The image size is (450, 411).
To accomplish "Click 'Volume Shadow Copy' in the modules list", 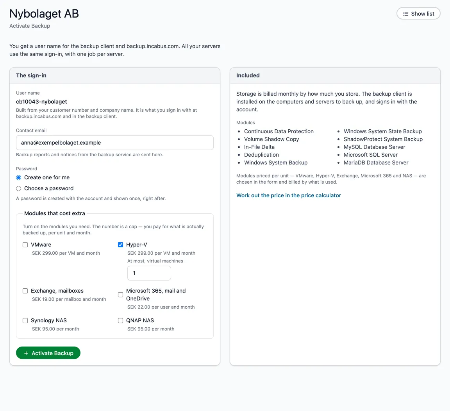I will point(271,139).
